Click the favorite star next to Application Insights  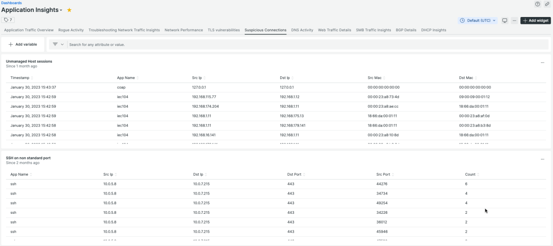(69, 10)
